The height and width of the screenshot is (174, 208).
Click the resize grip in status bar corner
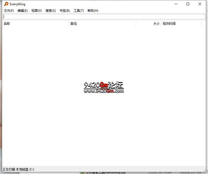pyautogui.click(x=204, y=170)
